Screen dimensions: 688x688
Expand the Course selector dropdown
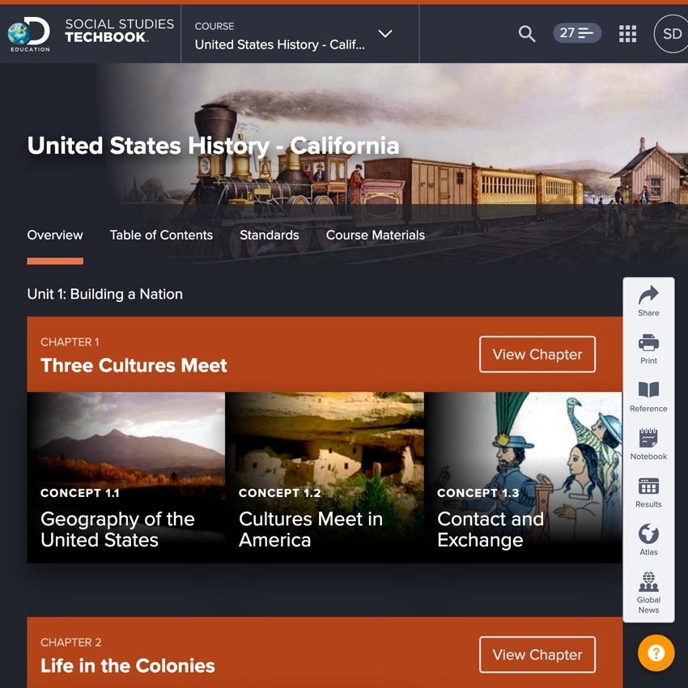tap(385, 34)
